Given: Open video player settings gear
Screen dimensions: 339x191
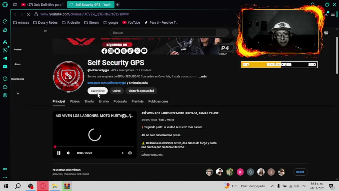Looking at the screenshot, I should [x=130, y=153].
